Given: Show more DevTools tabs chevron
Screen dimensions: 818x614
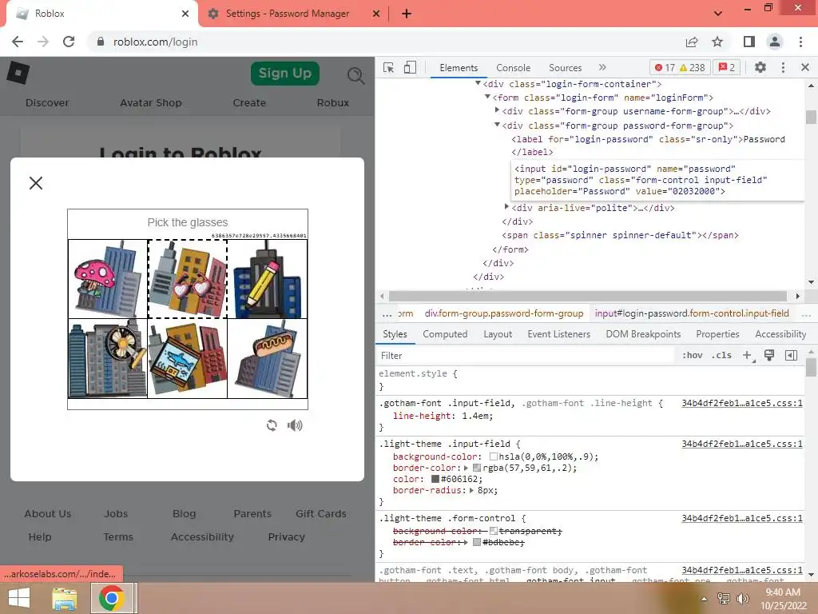Looking at the screenshot, I should point(602,67).
